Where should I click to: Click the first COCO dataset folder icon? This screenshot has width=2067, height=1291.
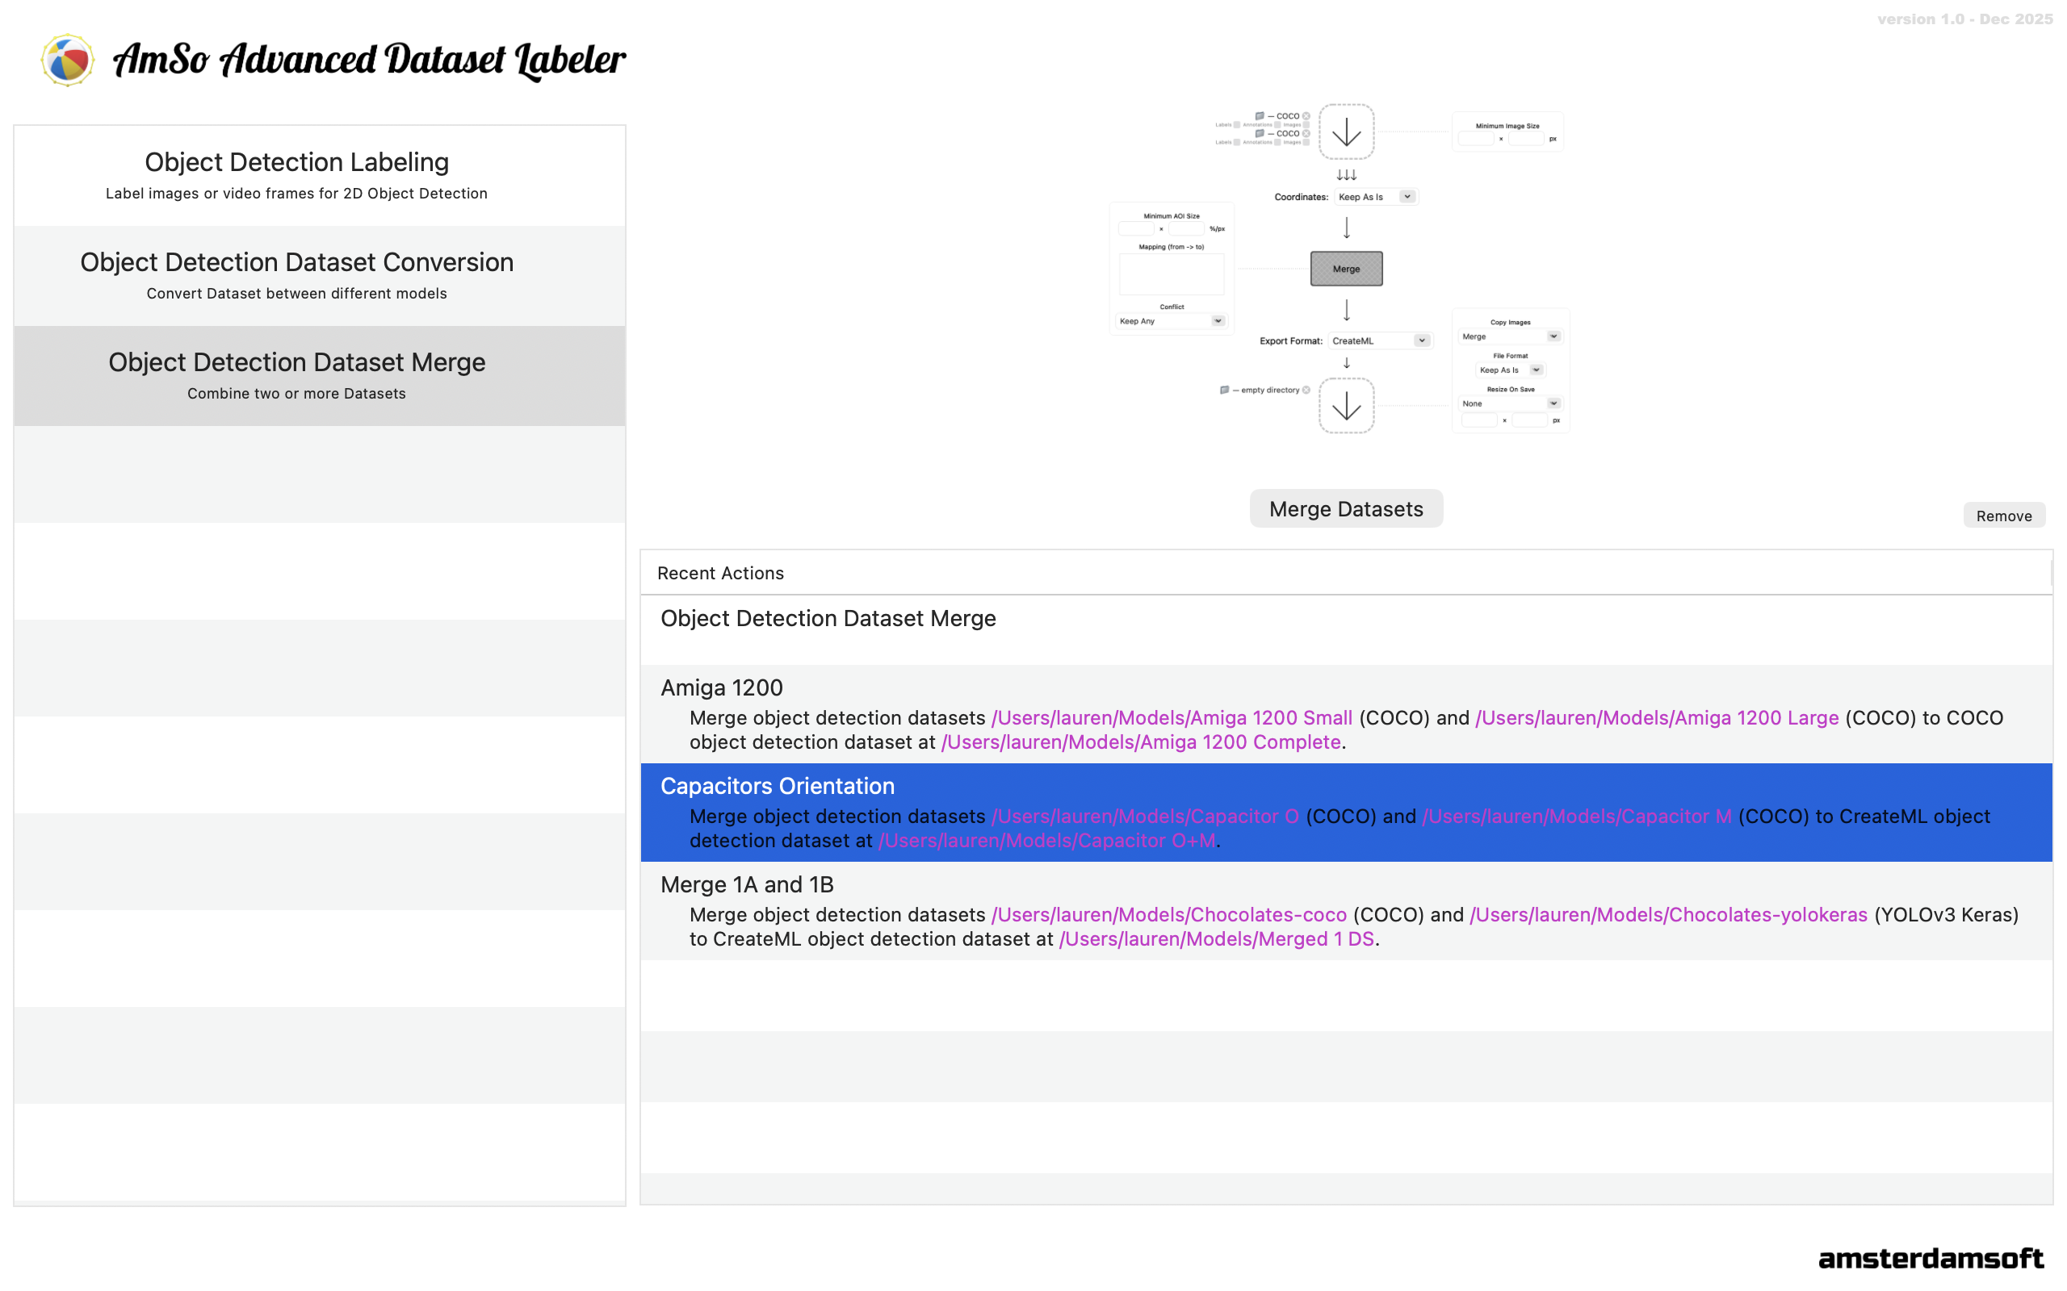(1259, 116)
